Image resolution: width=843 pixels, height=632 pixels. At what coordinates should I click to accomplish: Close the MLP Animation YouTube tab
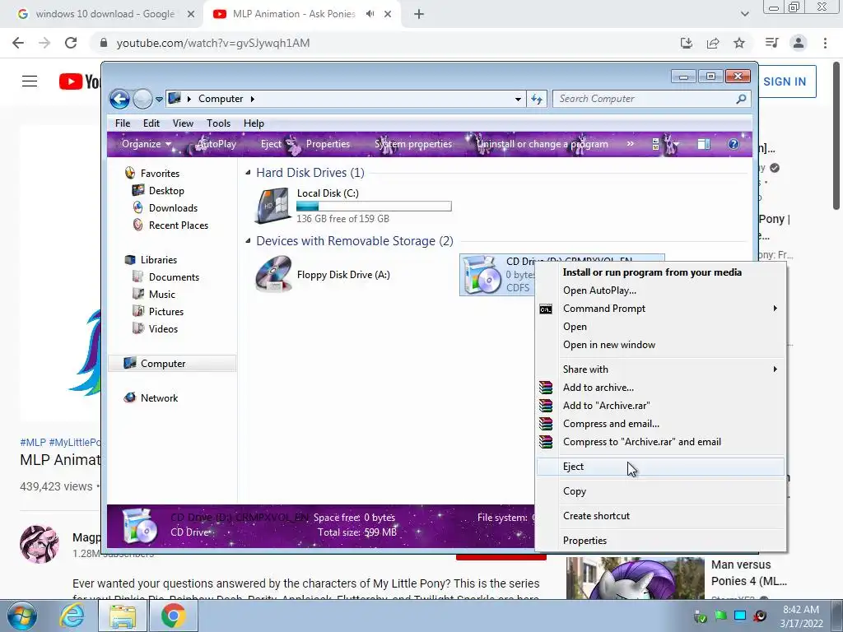388,14
